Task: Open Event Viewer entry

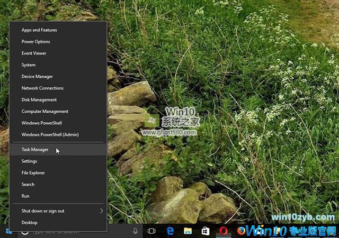Action: pyautogui.click(x=34, y=53)
